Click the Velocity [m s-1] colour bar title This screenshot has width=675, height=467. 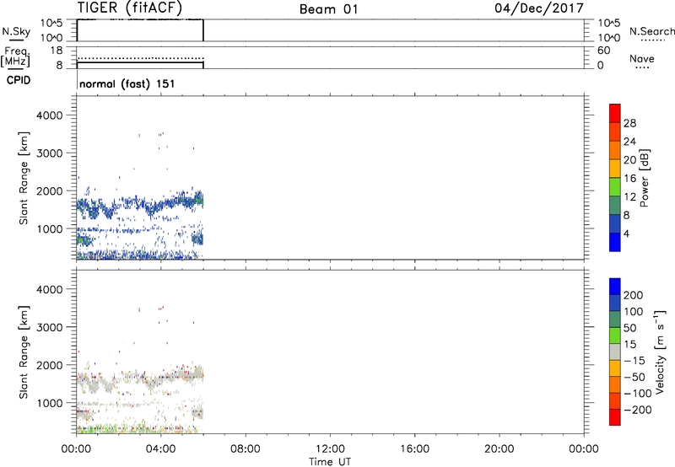coord(660,352)
